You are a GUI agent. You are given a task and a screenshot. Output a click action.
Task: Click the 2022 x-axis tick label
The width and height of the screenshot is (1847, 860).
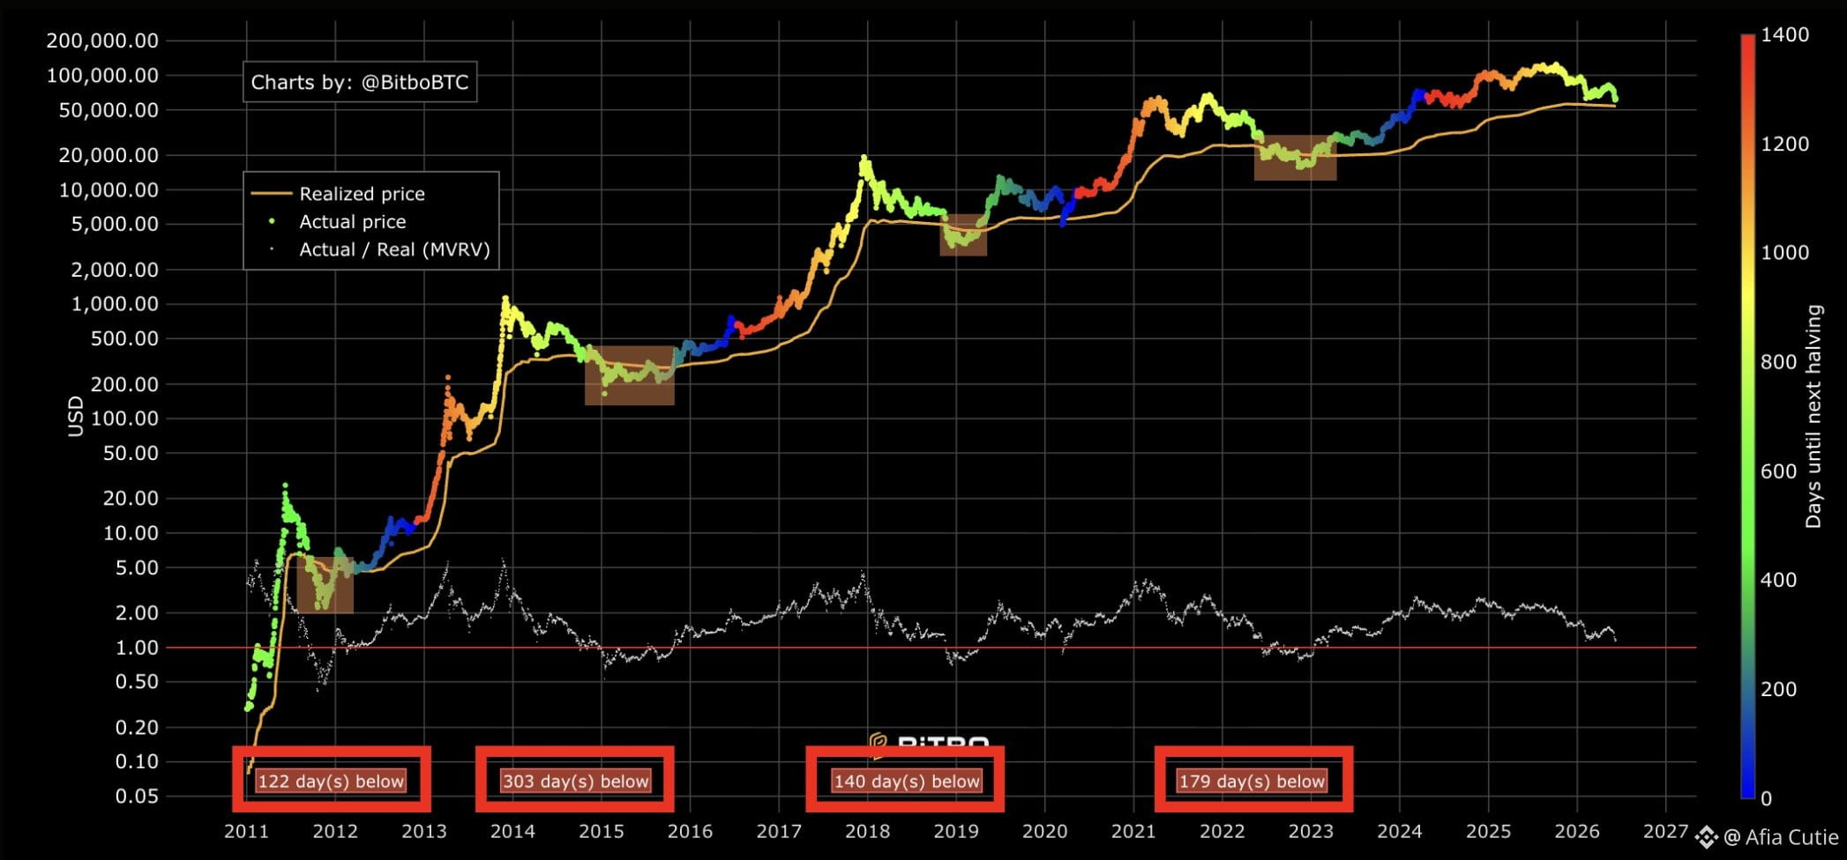coord(1223,831)
